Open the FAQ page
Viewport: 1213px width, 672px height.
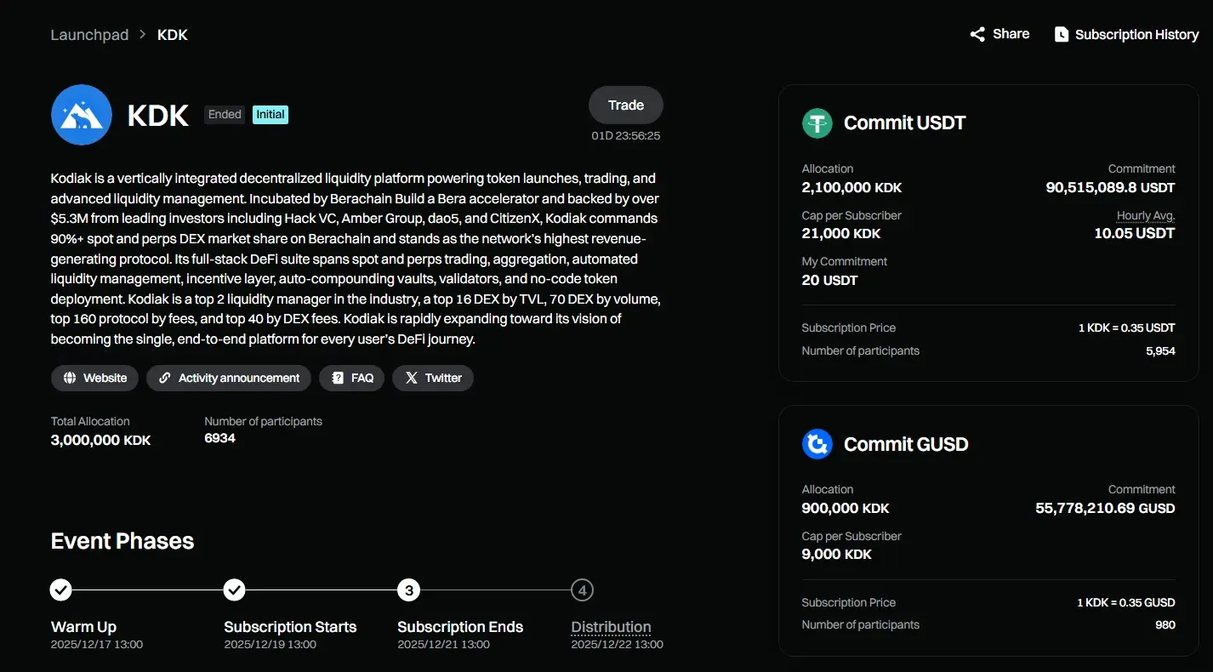(x=352, y=378)
